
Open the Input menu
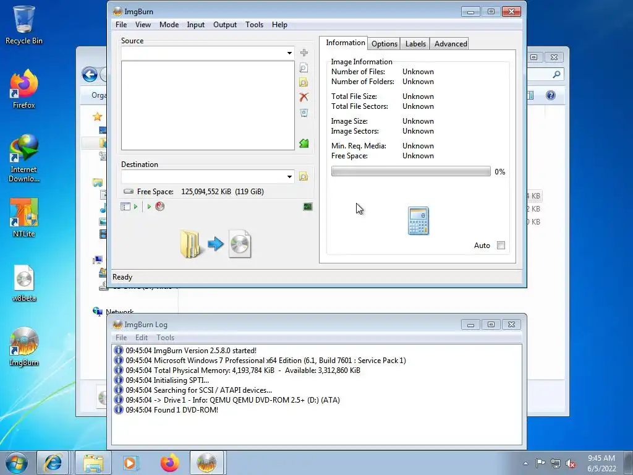point(196,25)
